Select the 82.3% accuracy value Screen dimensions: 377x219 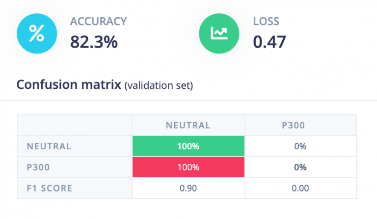pos(94,42)
